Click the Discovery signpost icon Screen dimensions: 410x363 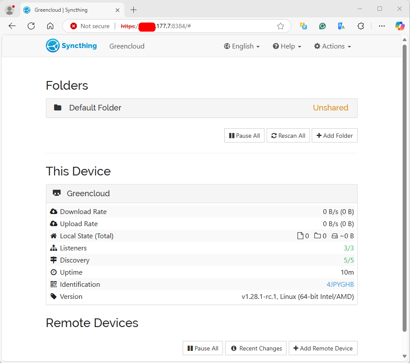(x=54, y=260)
